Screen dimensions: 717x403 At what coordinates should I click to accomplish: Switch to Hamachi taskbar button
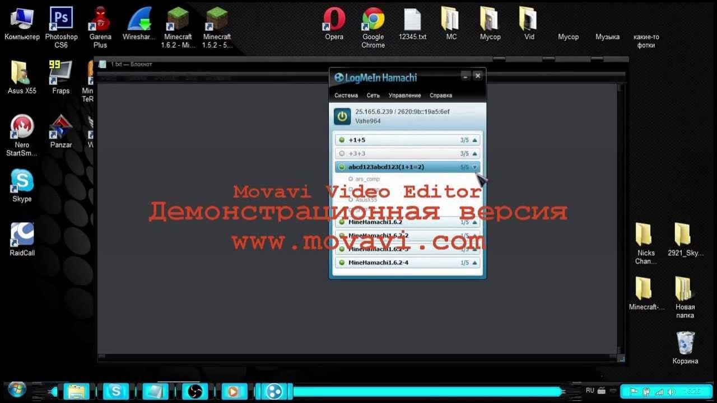[x=274, y=391]
